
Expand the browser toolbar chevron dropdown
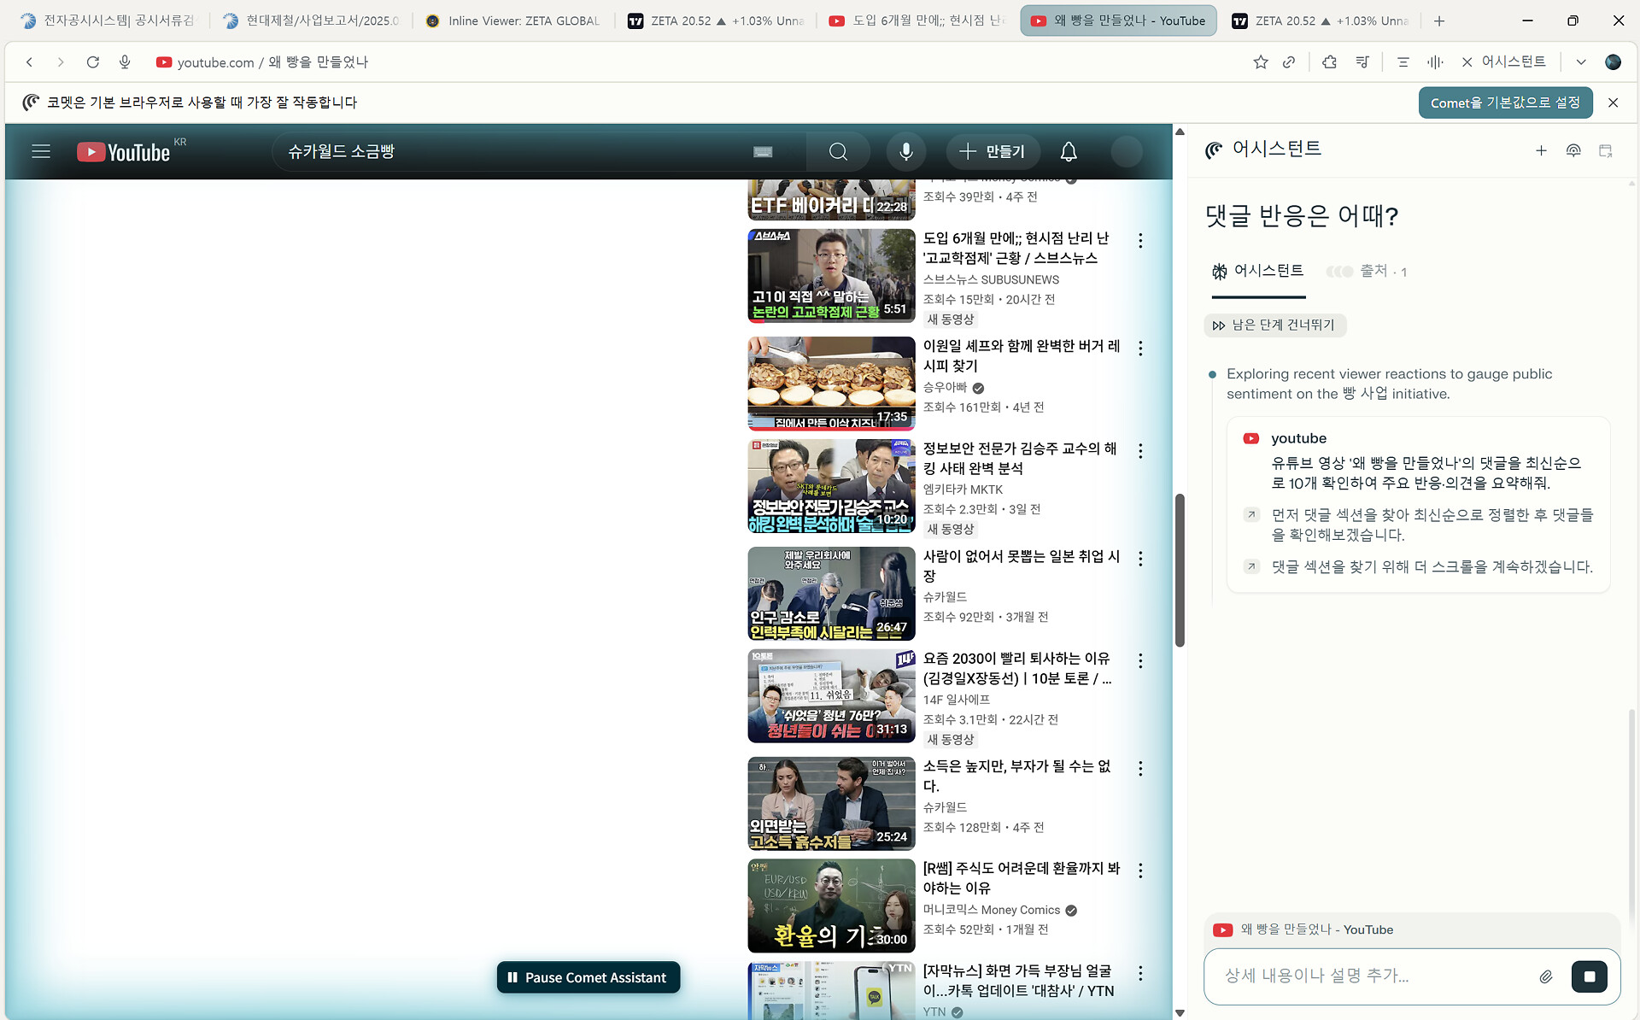[x=1581, y=62]
